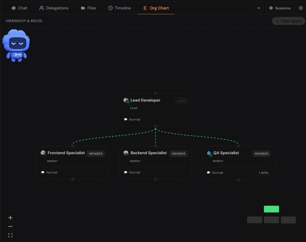Click Frontend Specialist MEMBER badge
This screenshot has height=242, width=306.
point(96,153)
